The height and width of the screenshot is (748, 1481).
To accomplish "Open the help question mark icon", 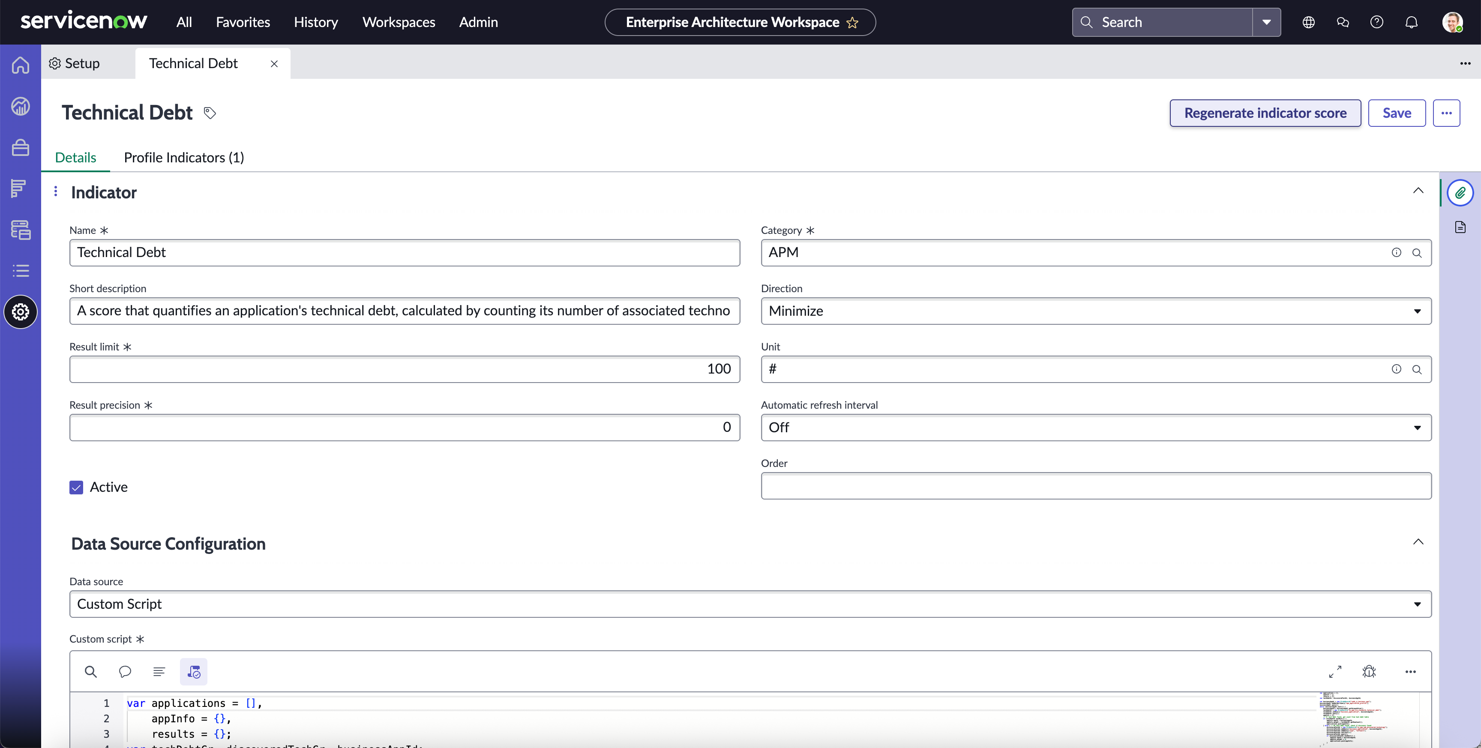I will click(x=1376, y=22).
